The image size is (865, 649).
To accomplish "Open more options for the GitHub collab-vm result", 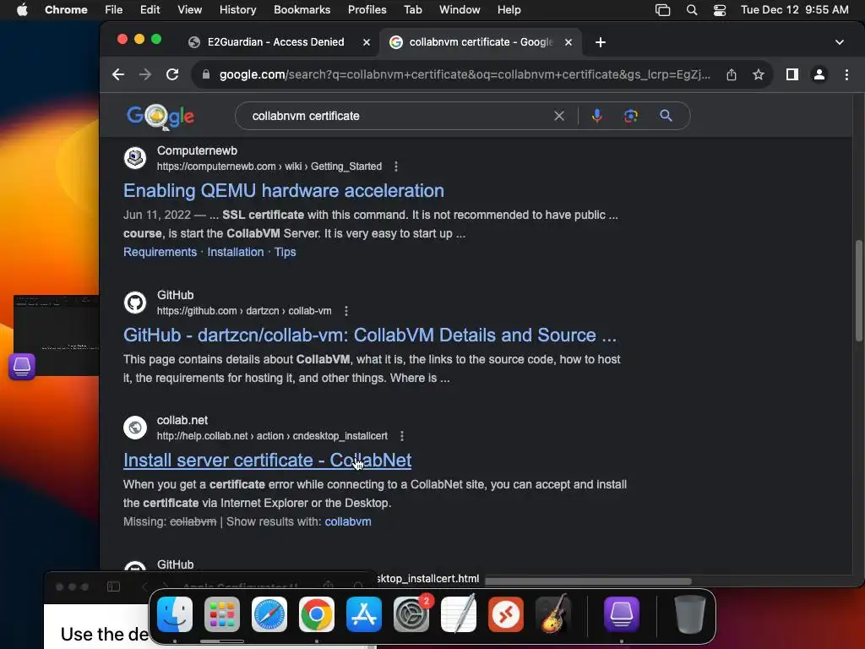I will [x=345, y=311].
